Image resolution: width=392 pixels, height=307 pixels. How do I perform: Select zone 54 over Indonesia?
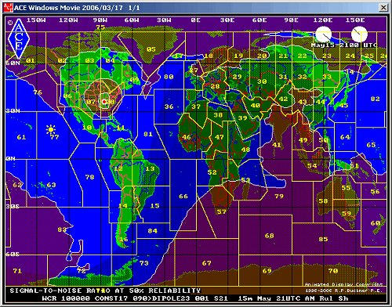click(312, 165)
